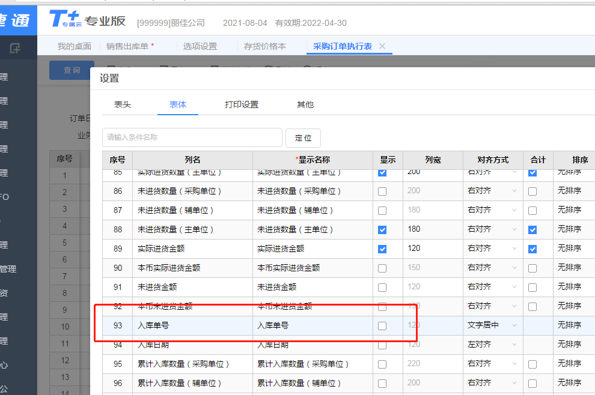This screenshot has width=595, height=395.
Task: Focus the 请输入条件名称 search field
Action: coord(192,137)
